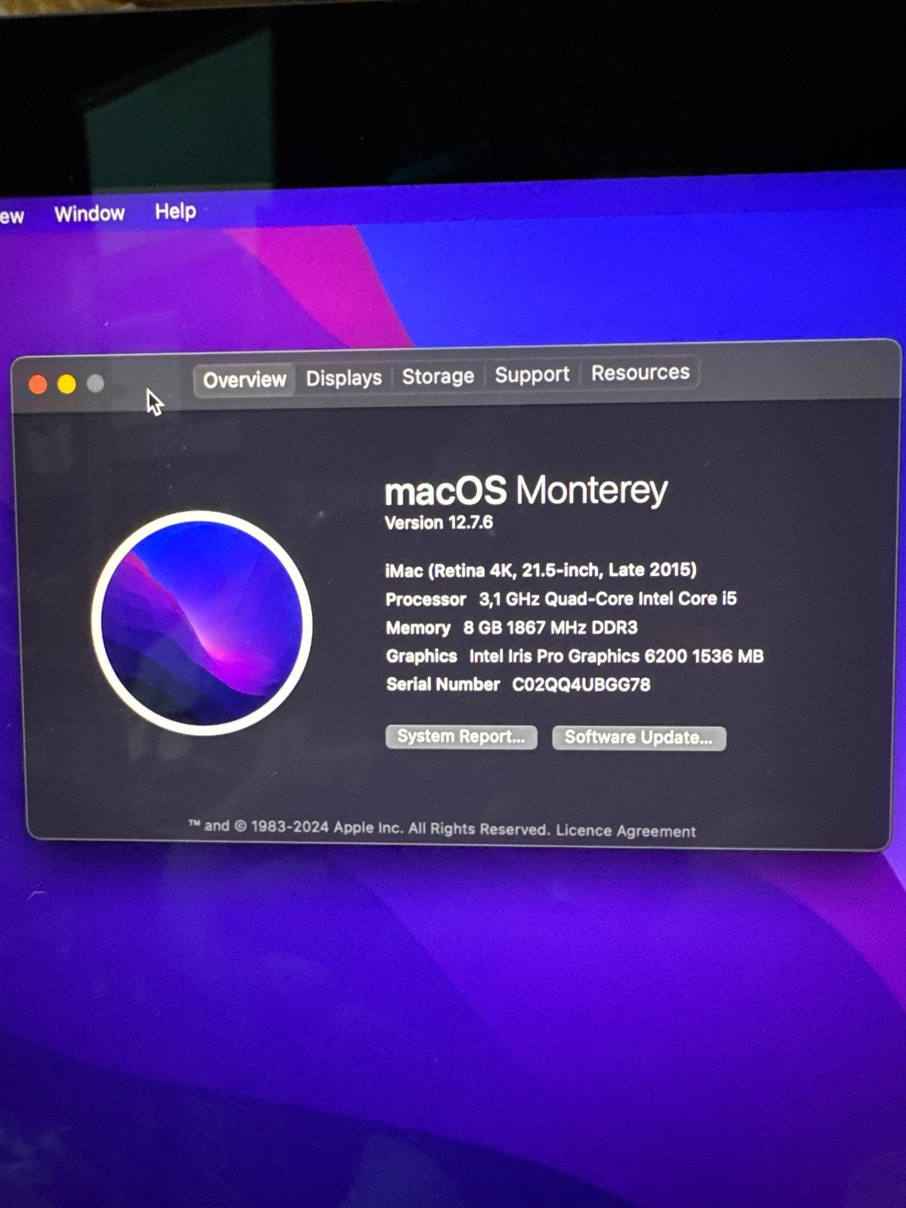Close the About This Mac window
This screenshot has width=906, height=1208.
point(38,384)
